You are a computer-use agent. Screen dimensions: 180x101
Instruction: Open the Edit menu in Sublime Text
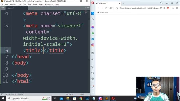[6, 4]
